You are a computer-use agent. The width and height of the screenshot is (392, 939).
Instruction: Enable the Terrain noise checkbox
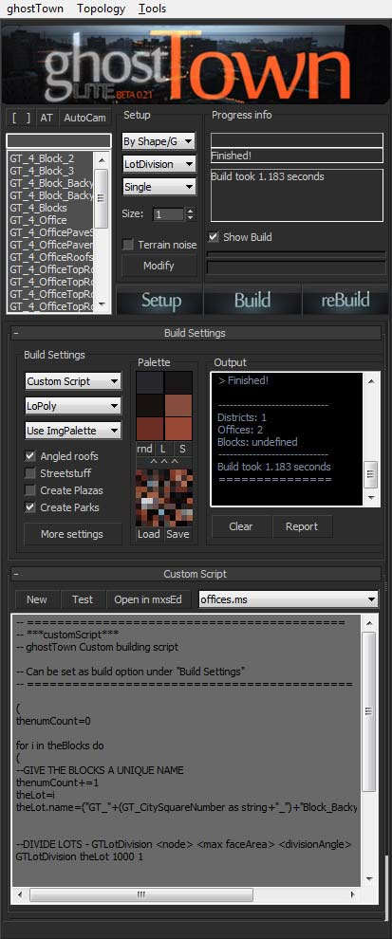128,245
